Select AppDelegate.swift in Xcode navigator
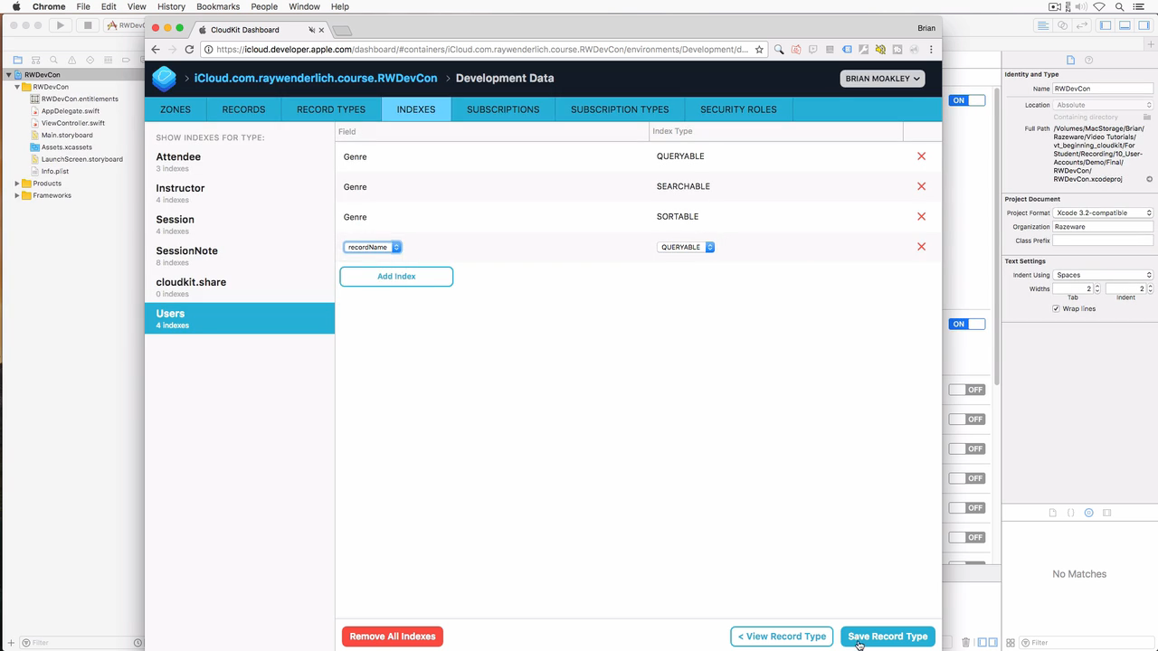This screenshot has width=1158, height=651. pos(71,111)
